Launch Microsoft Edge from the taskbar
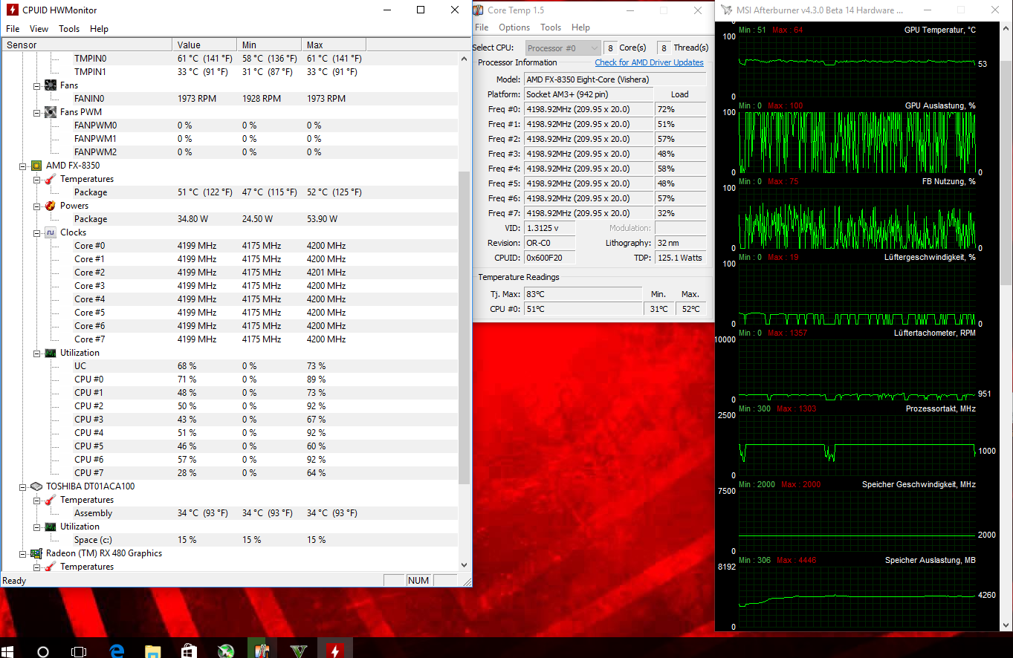1013x658 pixels. tap(117, 651)
